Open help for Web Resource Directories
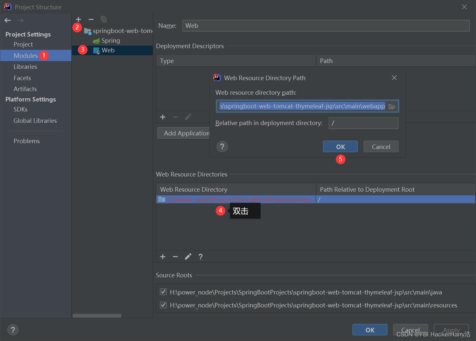The width and height of the screenshot is (476, 341). click(x=201, y=257)
